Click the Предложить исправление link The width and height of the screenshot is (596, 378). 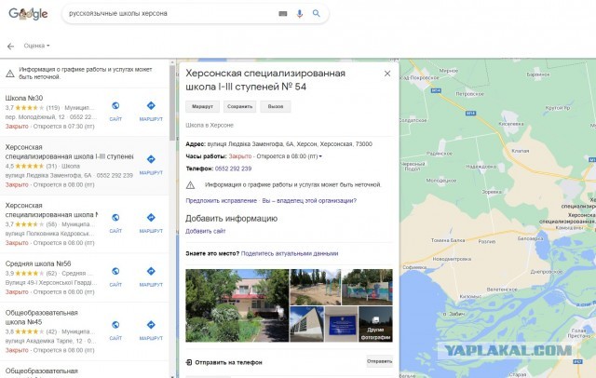222,200
